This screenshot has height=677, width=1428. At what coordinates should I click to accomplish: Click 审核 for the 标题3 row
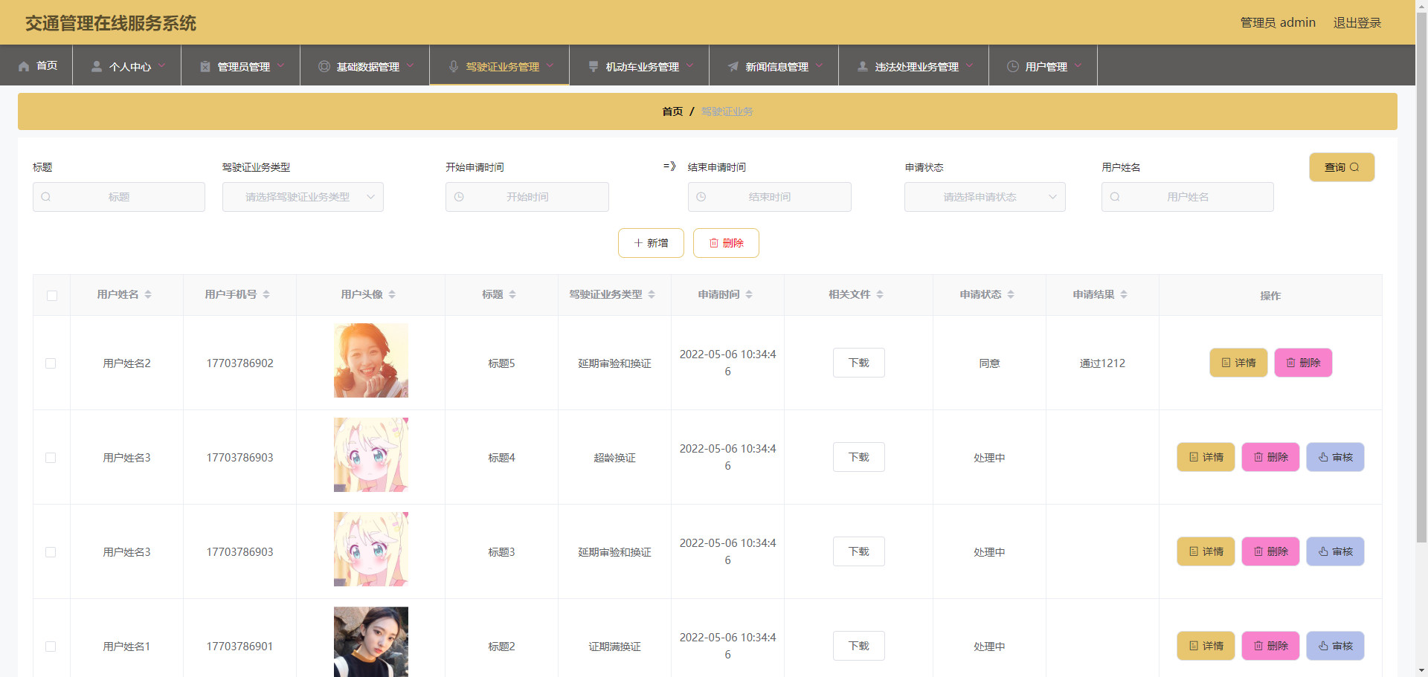coord(1335,551)
